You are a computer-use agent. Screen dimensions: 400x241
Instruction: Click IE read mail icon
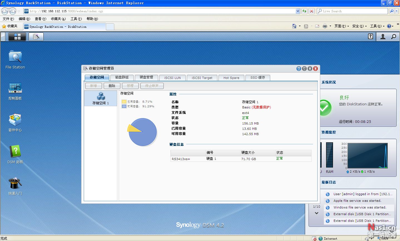click(317, 26)
